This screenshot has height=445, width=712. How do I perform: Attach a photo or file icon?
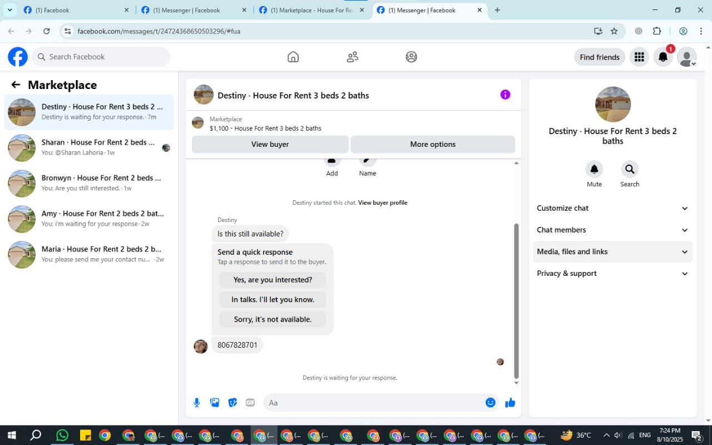215,403
